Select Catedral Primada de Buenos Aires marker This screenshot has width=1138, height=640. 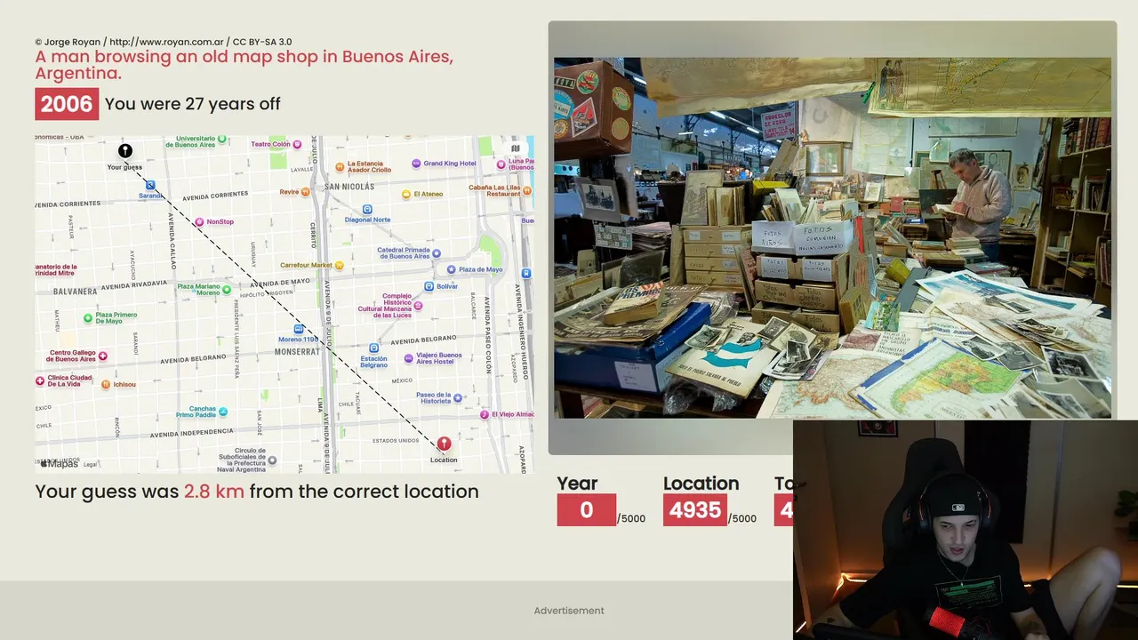tap(437, 252)
